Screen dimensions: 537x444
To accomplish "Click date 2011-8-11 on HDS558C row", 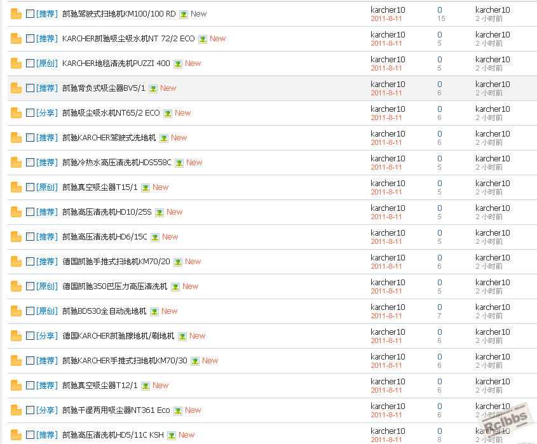I will [x=386, y=167].
